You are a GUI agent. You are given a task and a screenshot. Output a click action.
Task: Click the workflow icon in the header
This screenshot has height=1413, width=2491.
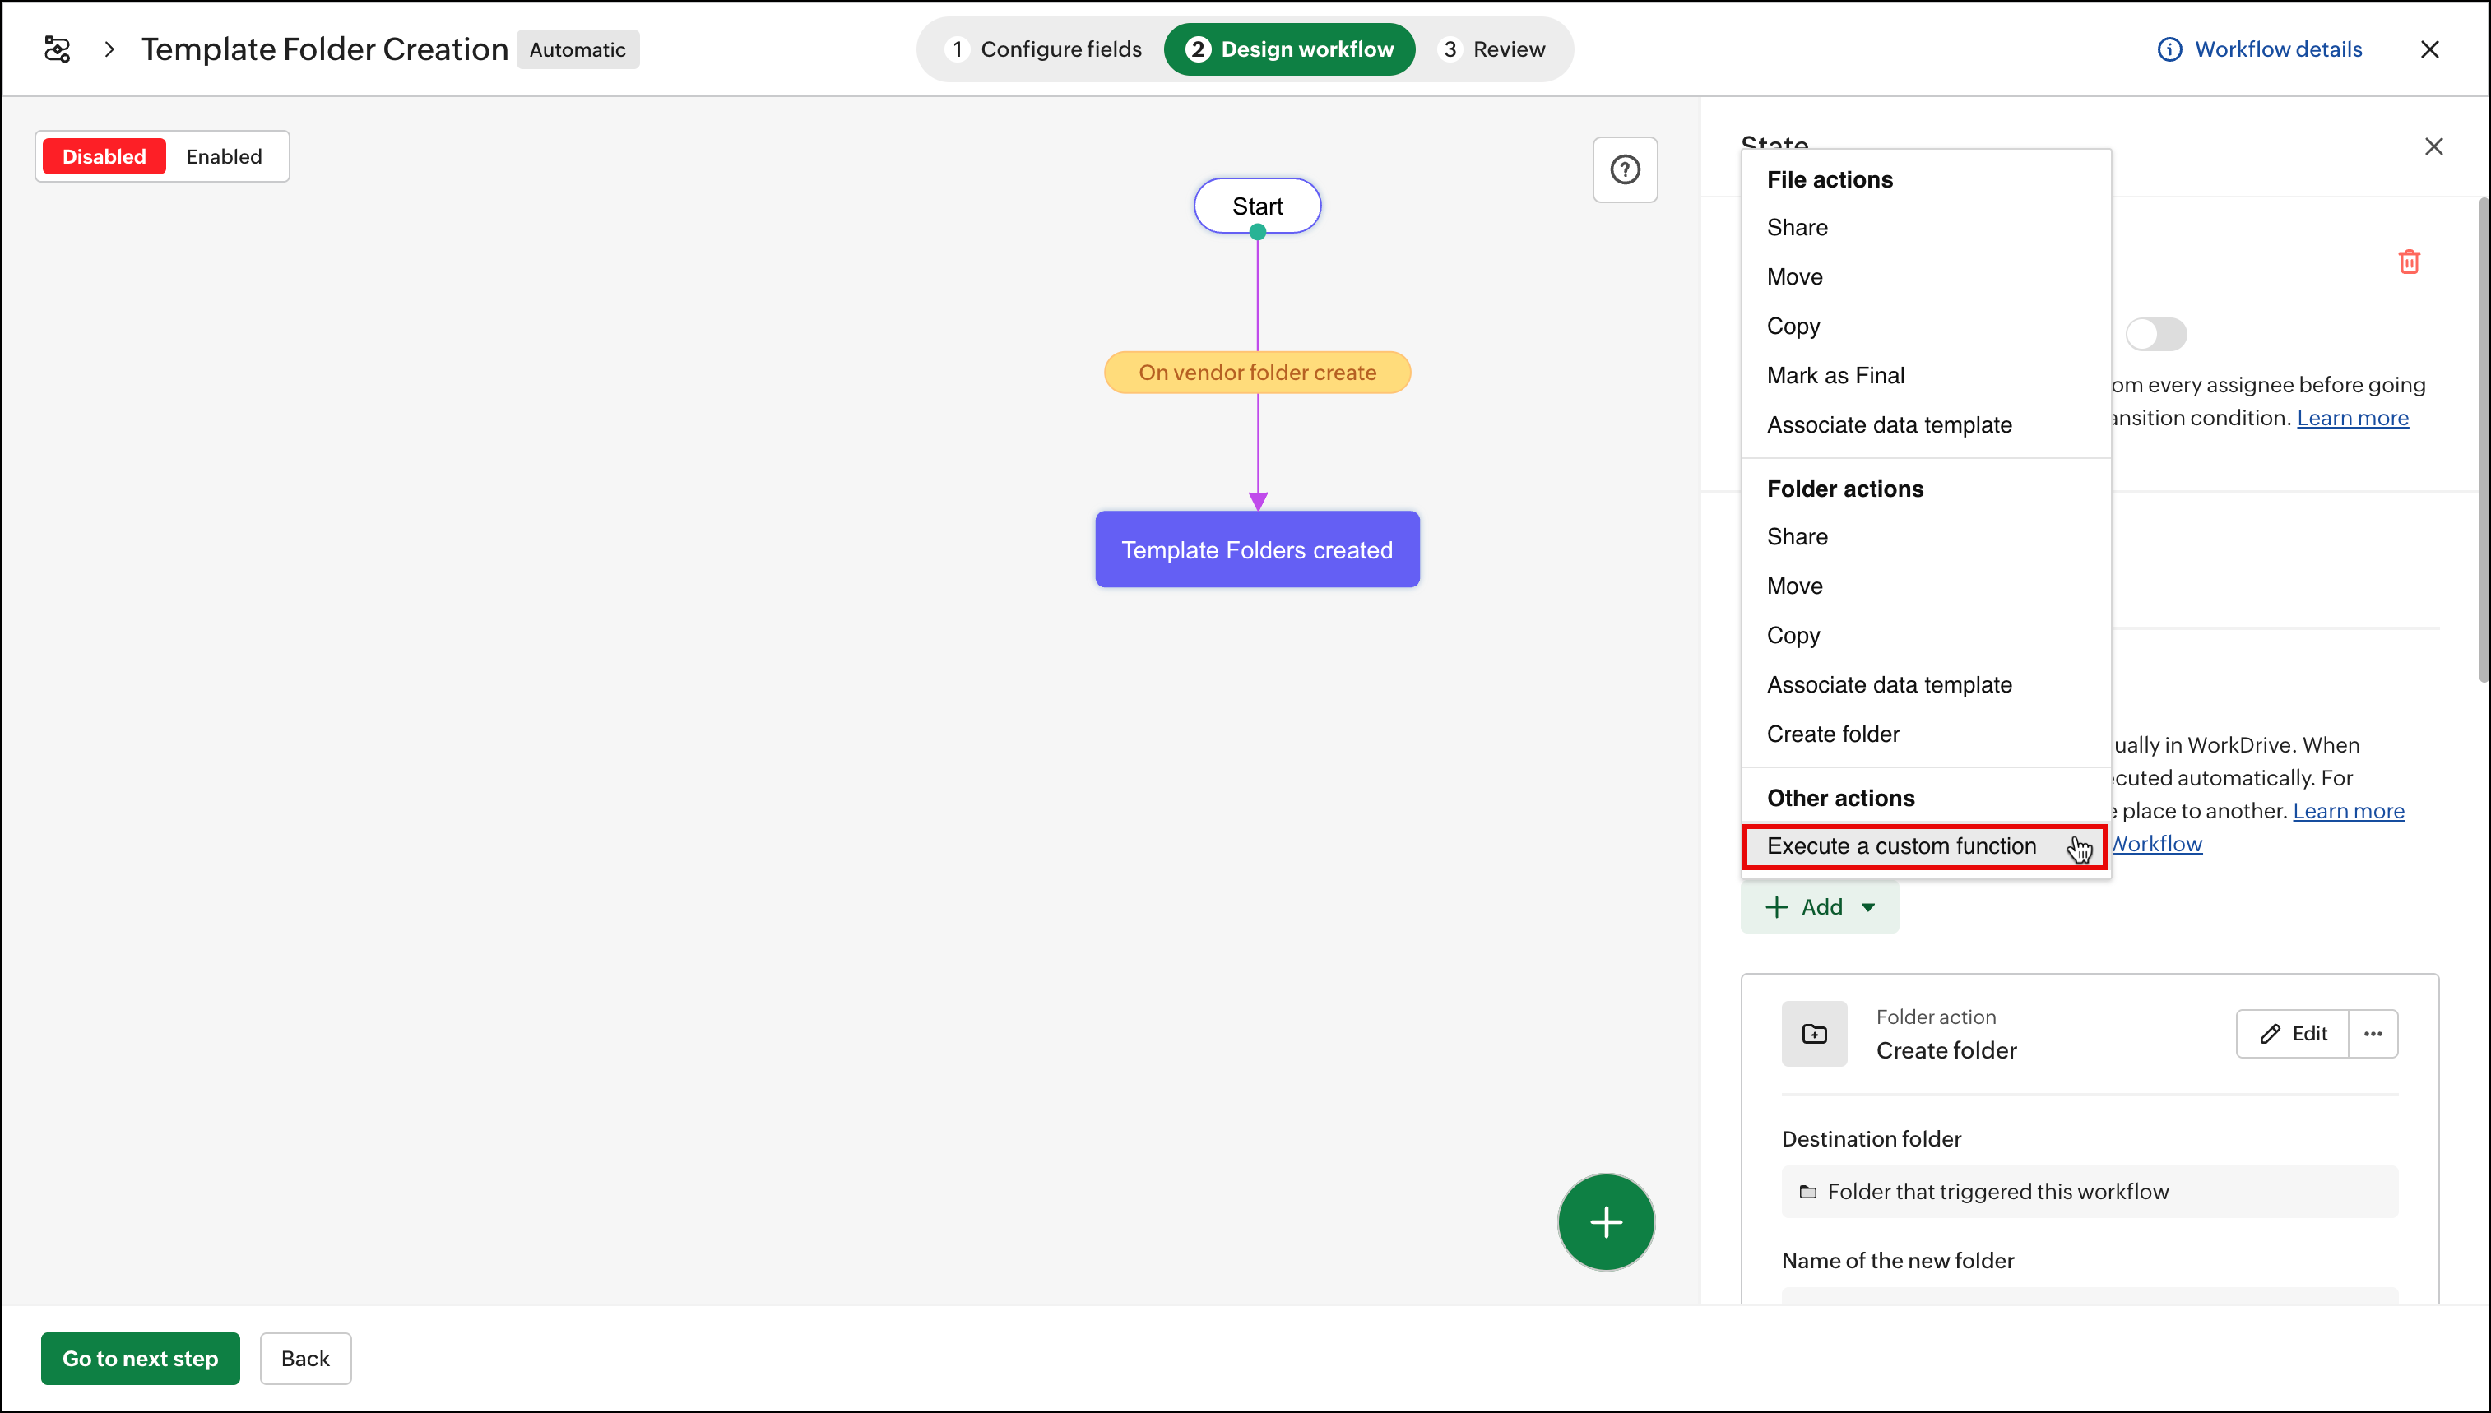(x=58, y=49)
